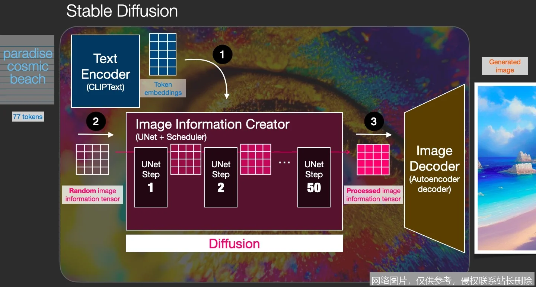
Task: Click the Token embeddings grid icon
Action: [163, 54]
